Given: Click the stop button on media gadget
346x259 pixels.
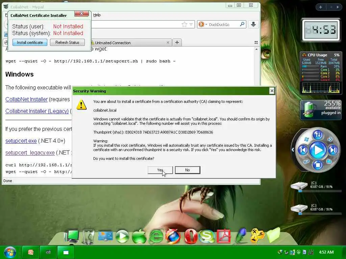Looking at the screenshot, I should tap(318, 165).
